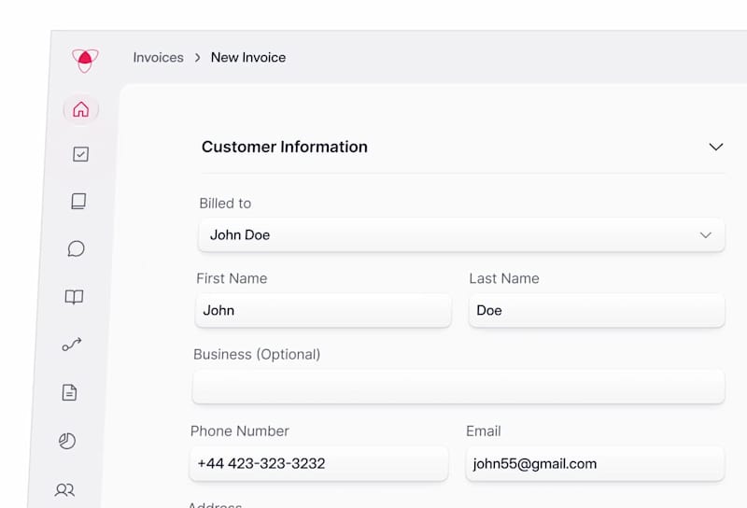Screen dimensions: 747x508
Task: Select the Phone Number field
Action: (x=318, y=463)
